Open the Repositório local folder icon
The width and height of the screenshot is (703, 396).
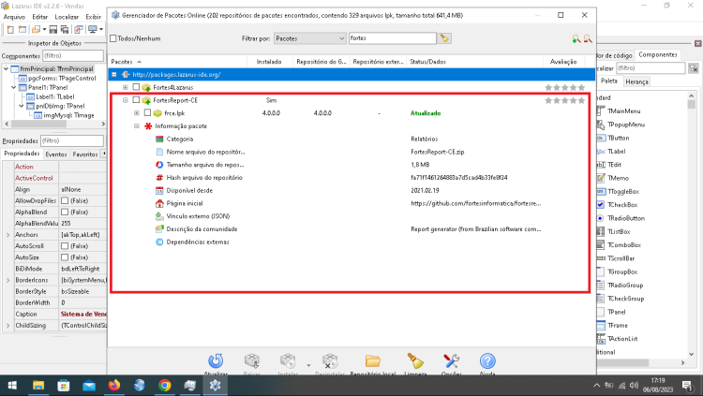[x=372, y=360]
